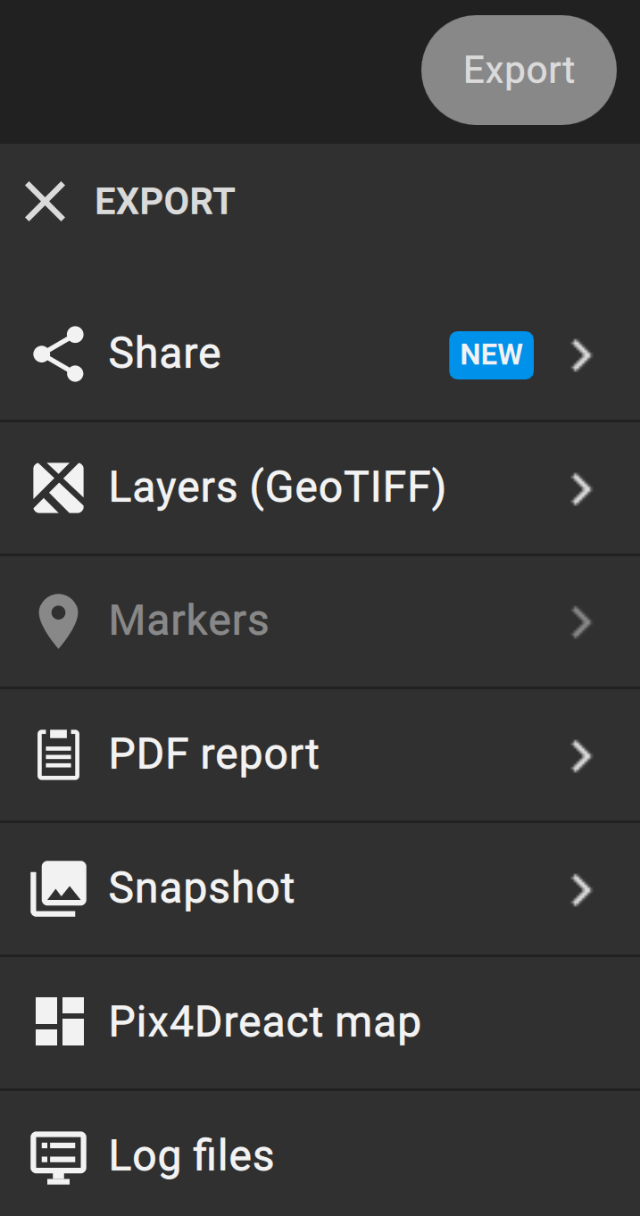
Task: Select the PDF report document icon
Action: click(x=57, y=754)
